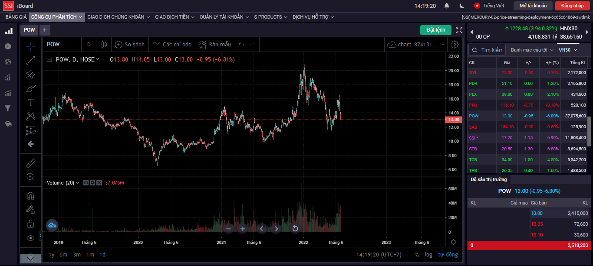Open the globe icon in left sidebar
Screen dimensions: 593x266
pos(8,62)
